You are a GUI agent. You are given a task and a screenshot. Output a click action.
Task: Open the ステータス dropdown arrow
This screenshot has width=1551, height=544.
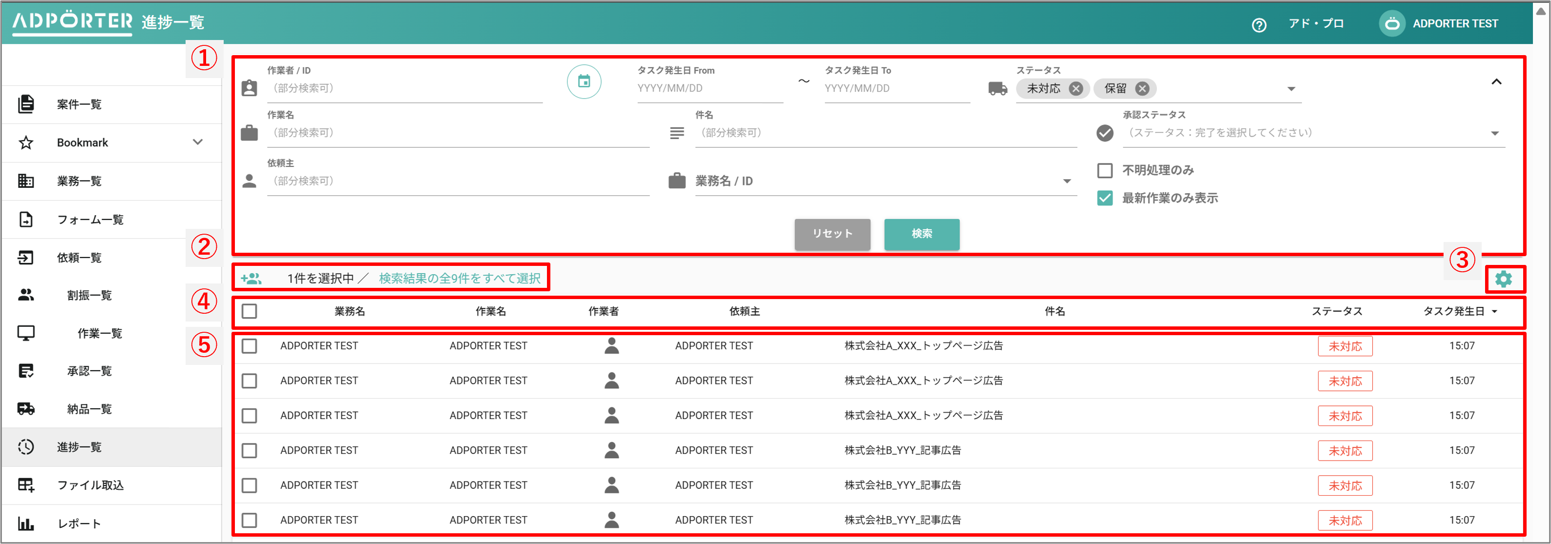click(1291, 89)
